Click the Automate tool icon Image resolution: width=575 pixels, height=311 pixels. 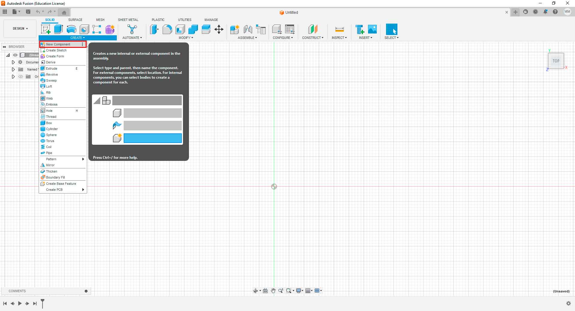tap(132, 29)
